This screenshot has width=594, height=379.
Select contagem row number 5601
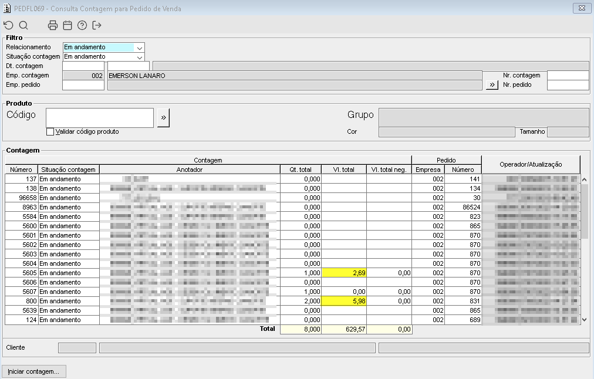tap(292, 235)
